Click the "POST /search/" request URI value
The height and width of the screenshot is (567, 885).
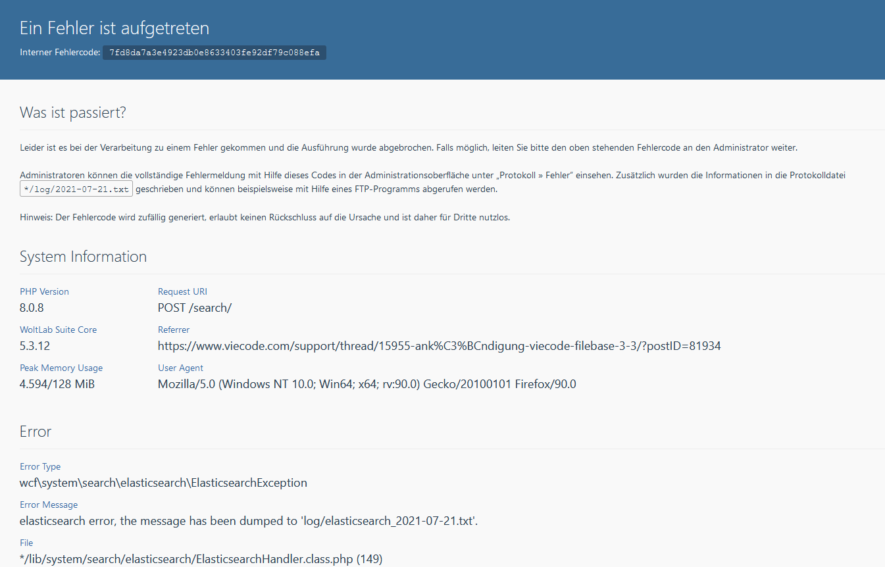click(195, 307)
